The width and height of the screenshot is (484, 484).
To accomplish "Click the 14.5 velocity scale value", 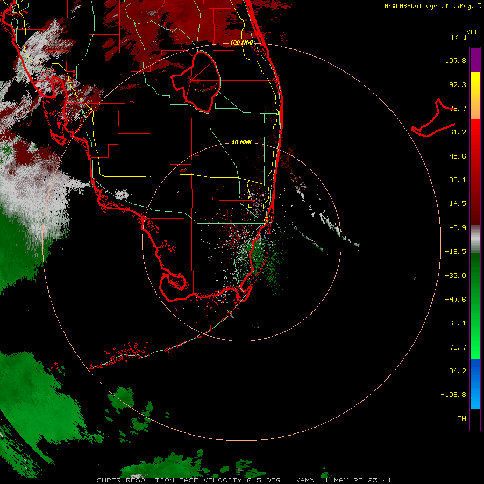I will [x=458, y=204].
